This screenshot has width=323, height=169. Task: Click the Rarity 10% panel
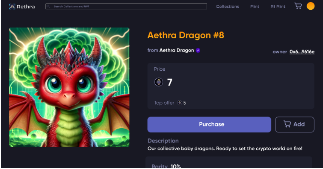tap(228, 163)
